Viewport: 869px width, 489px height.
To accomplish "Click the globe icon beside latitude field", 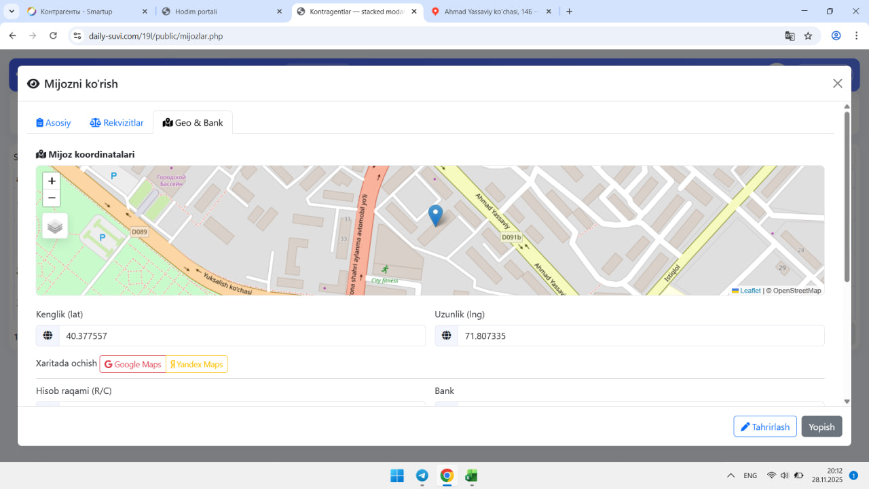I will click(x=48, y=336).
